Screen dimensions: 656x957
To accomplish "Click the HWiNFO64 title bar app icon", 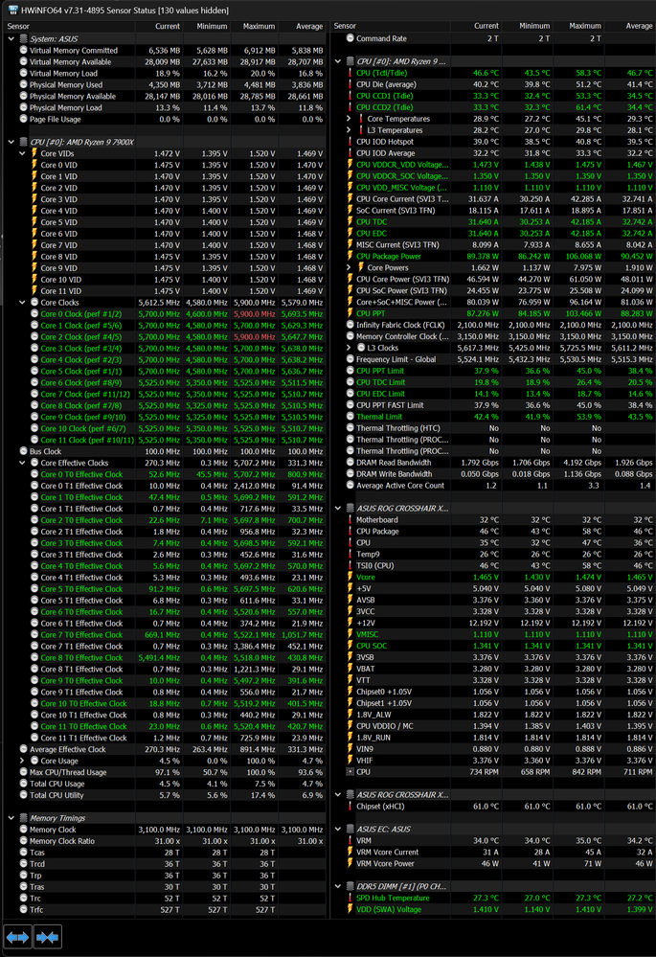I will 12,11.
